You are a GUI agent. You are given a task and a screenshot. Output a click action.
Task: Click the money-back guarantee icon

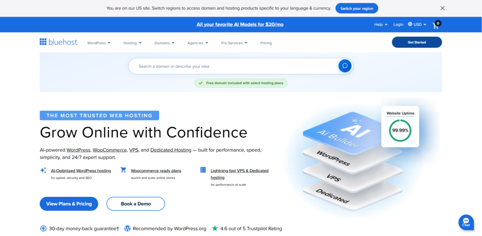point(43,228)
